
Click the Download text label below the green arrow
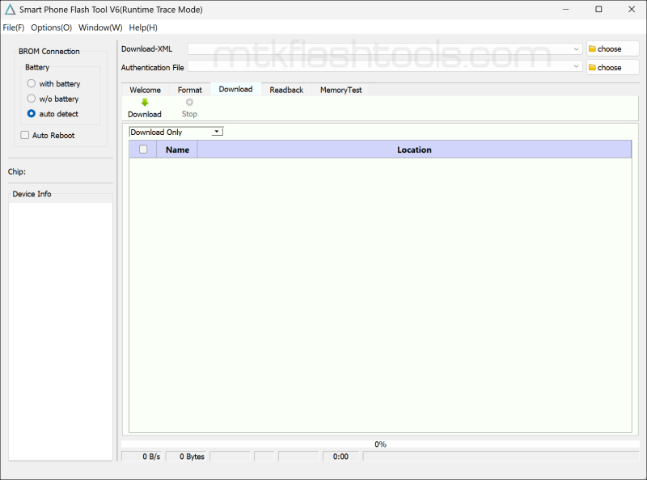(145, 114)
